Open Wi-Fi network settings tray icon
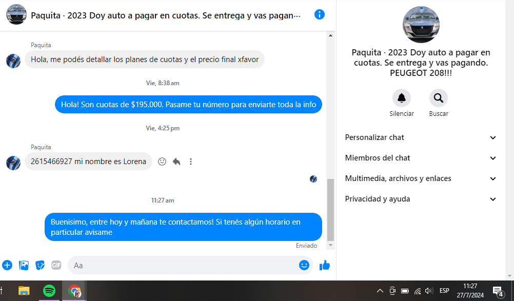This screenshot has width=514, height=301. click(x=417, y=291)
